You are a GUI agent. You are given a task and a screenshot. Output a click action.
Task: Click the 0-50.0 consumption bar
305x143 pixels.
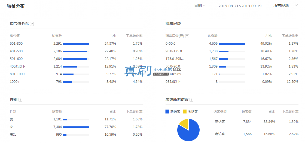pos(232,44)
